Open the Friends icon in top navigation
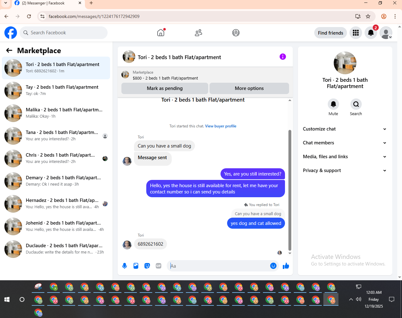Image resolution: width=402 pixels, height=318 pixels. (x=198, y=33)
